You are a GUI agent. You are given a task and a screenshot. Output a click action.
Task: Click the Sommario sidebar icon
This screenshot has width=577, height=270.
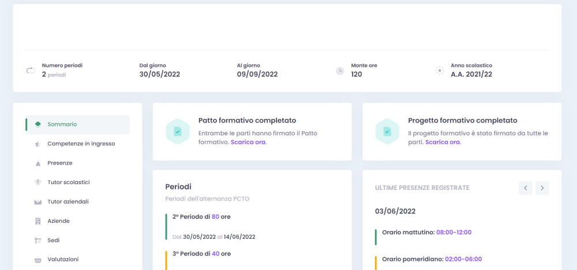tap(38, 124)
